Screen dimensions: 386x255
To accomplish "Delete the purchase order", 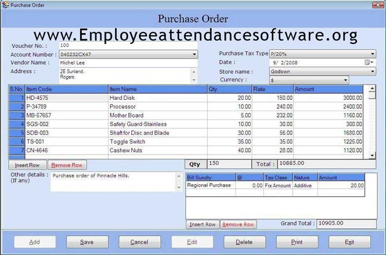I will pyautogui.click(x=245, y=242).
